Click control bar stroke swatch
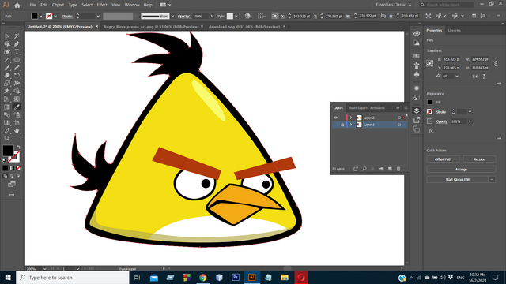Screen dimensions: 506x284 pyautogui.click(x=49, y=16)
